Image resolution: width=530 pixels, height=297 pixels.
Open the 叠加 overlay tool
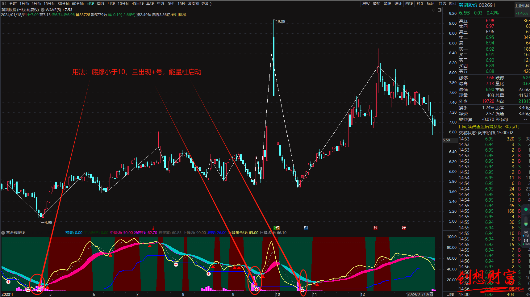(x=377, y=4)
